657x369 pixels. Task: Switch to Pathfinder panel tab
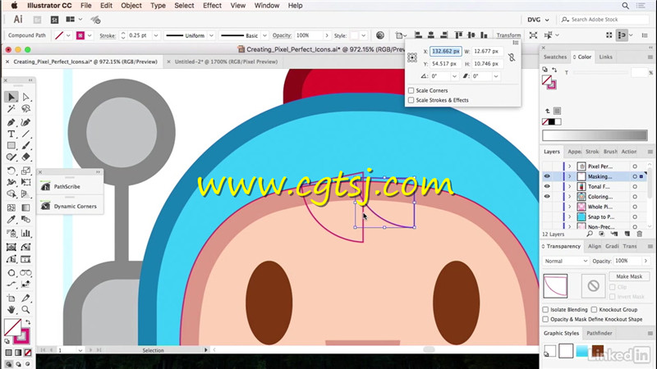[x=600, y=333]
